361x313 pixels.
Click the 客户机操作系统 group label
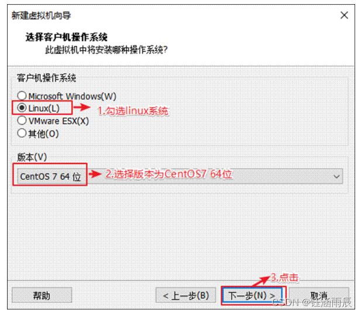[x=46, y=78]
